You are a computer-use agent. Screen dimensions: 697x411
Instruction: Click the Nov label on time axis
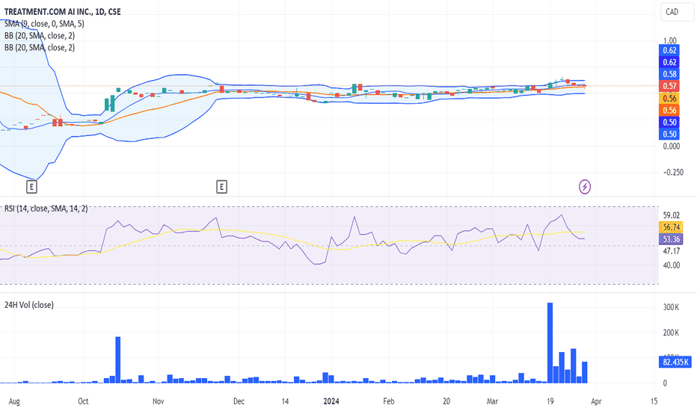click(159, 401)
